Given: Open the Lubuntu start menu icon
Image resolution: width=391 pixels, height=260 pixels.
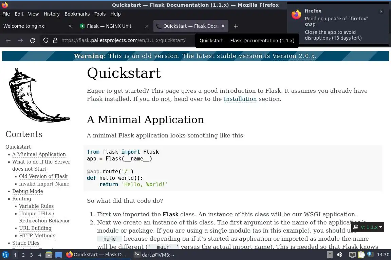Looking at the screenshot, I should (5, 255).
